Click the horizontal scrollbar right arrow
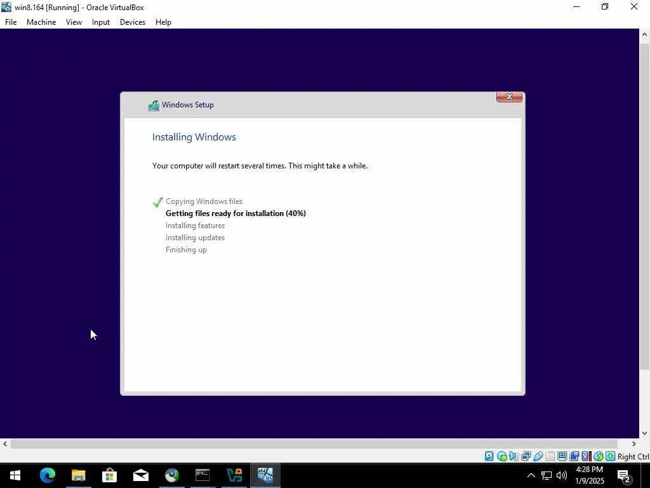 click(x=634, y=444)
